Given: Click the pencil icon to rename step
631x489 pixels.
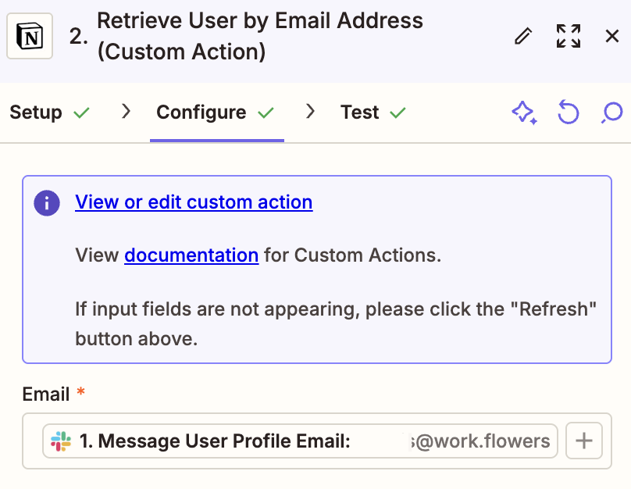Looking at the screenshot, I should point(523,36).
